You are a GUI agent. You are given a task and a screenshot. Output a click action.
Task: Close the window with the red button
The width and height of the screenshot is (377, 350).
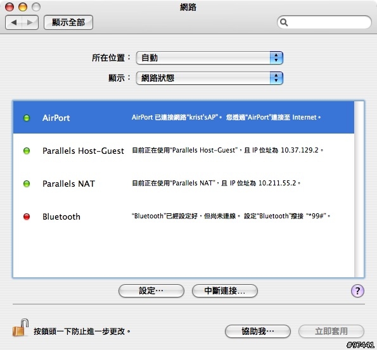[10, 7]
